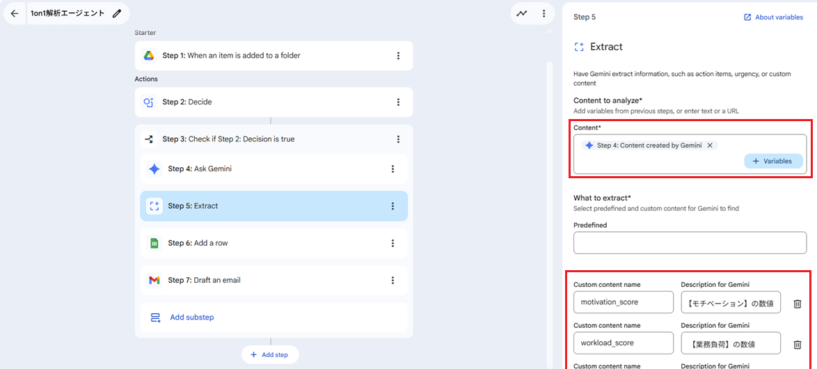Image resolution: width=817 pixels, height=369 pixels.
Task: Click the Predefined extraction field
Action: tap(689, 243)
